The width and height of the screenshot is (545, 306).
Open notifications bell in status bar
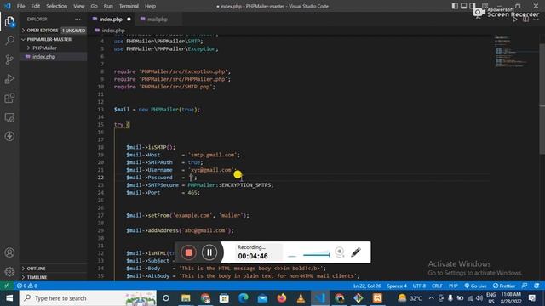point(536,286)
